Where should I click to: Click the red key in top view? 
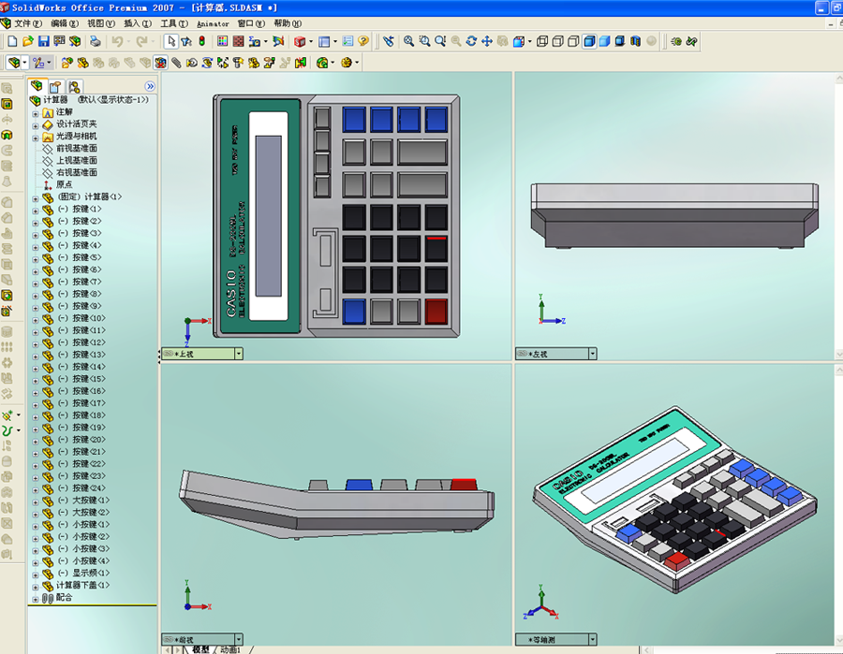(x=436, y=312)
